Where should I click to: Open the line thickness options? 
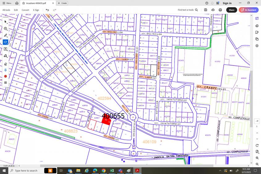tap(6, 83)
